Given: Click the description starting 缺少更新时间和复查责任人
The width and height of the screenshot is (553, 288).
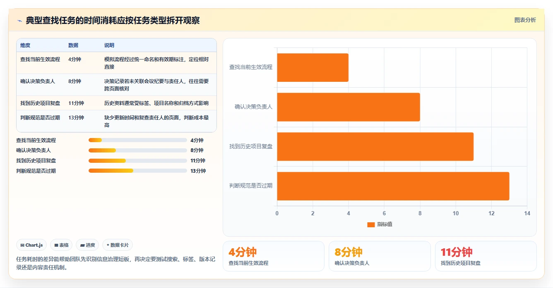Looking at the screenshot, I should point(156,121).
